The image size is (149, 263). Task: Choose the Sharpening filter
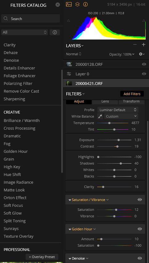click(x=14, y=99)
